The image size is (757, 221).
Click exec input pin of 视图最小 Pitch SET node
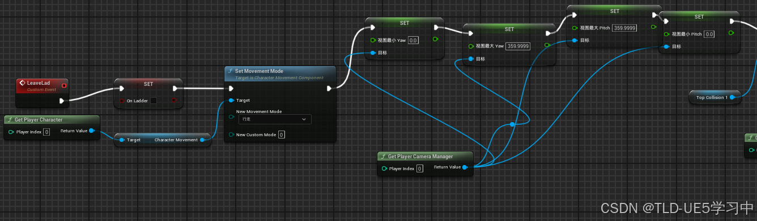point(667,21)
